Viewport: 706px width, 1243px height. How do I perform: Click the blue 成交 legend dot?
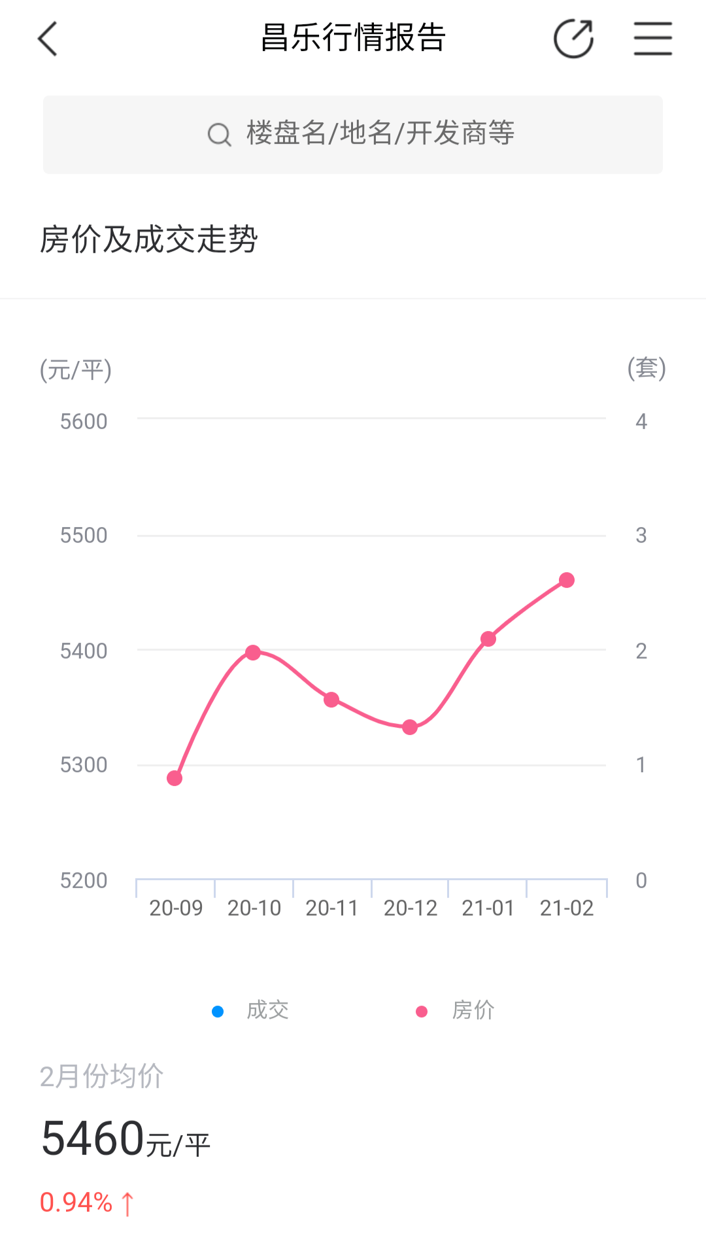tap(218, 1012)
